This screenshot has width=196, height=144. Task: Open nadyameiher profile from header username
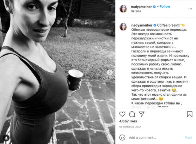pyautogui.click(x=141, y=7)
